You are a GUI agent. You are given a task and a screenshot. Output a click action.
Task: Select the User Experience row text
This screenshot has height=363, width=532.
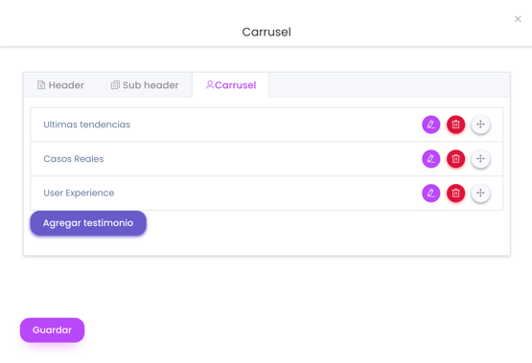[x=79, y=193]
